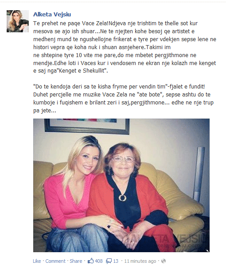Select the Comment link under the photo
Image resolution: width=226 pixels, height=269 pixels.
pyautogui.click(x=55, y=261)
